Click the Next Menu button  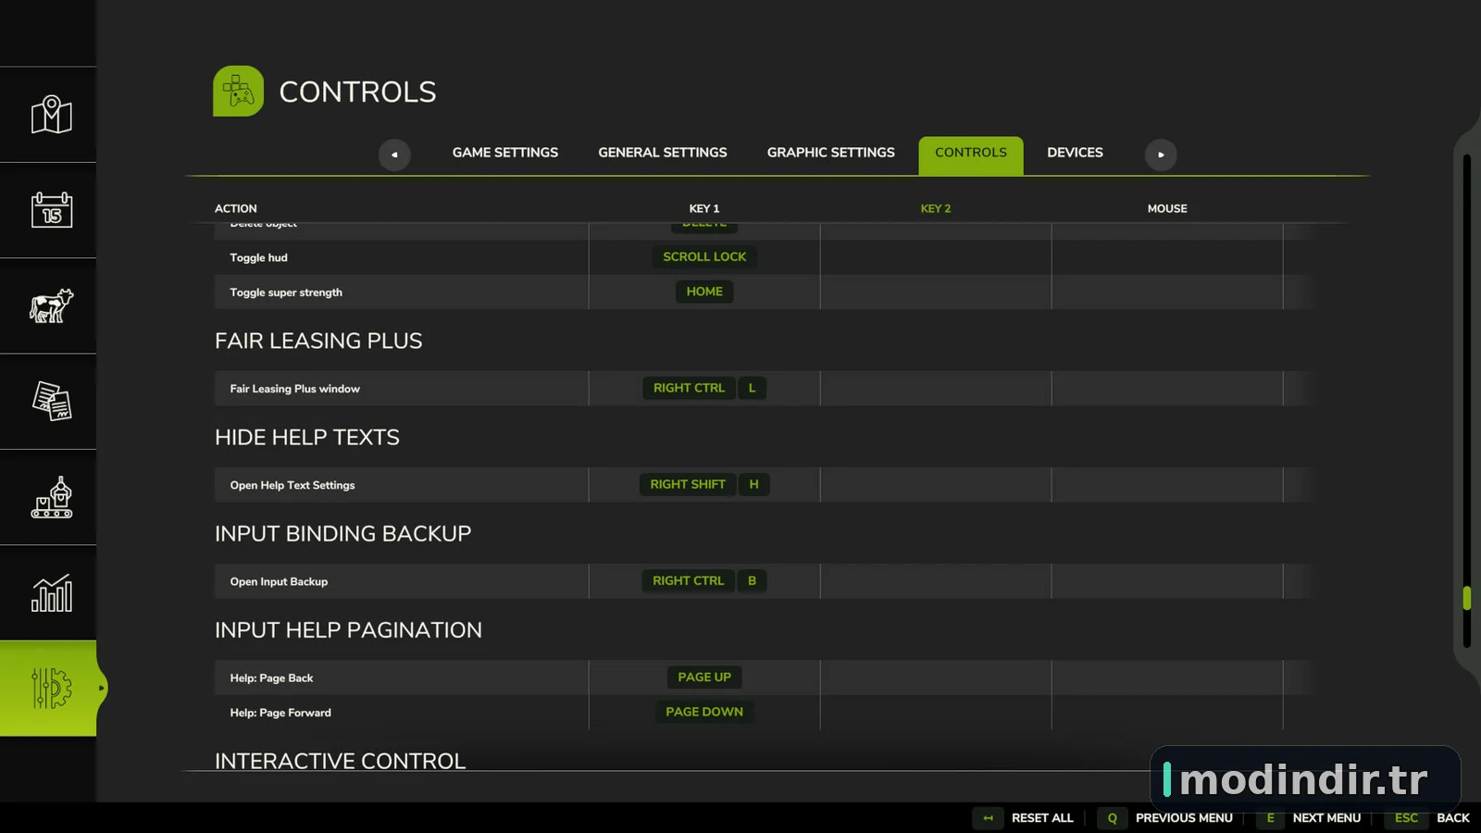[1326, 818]
